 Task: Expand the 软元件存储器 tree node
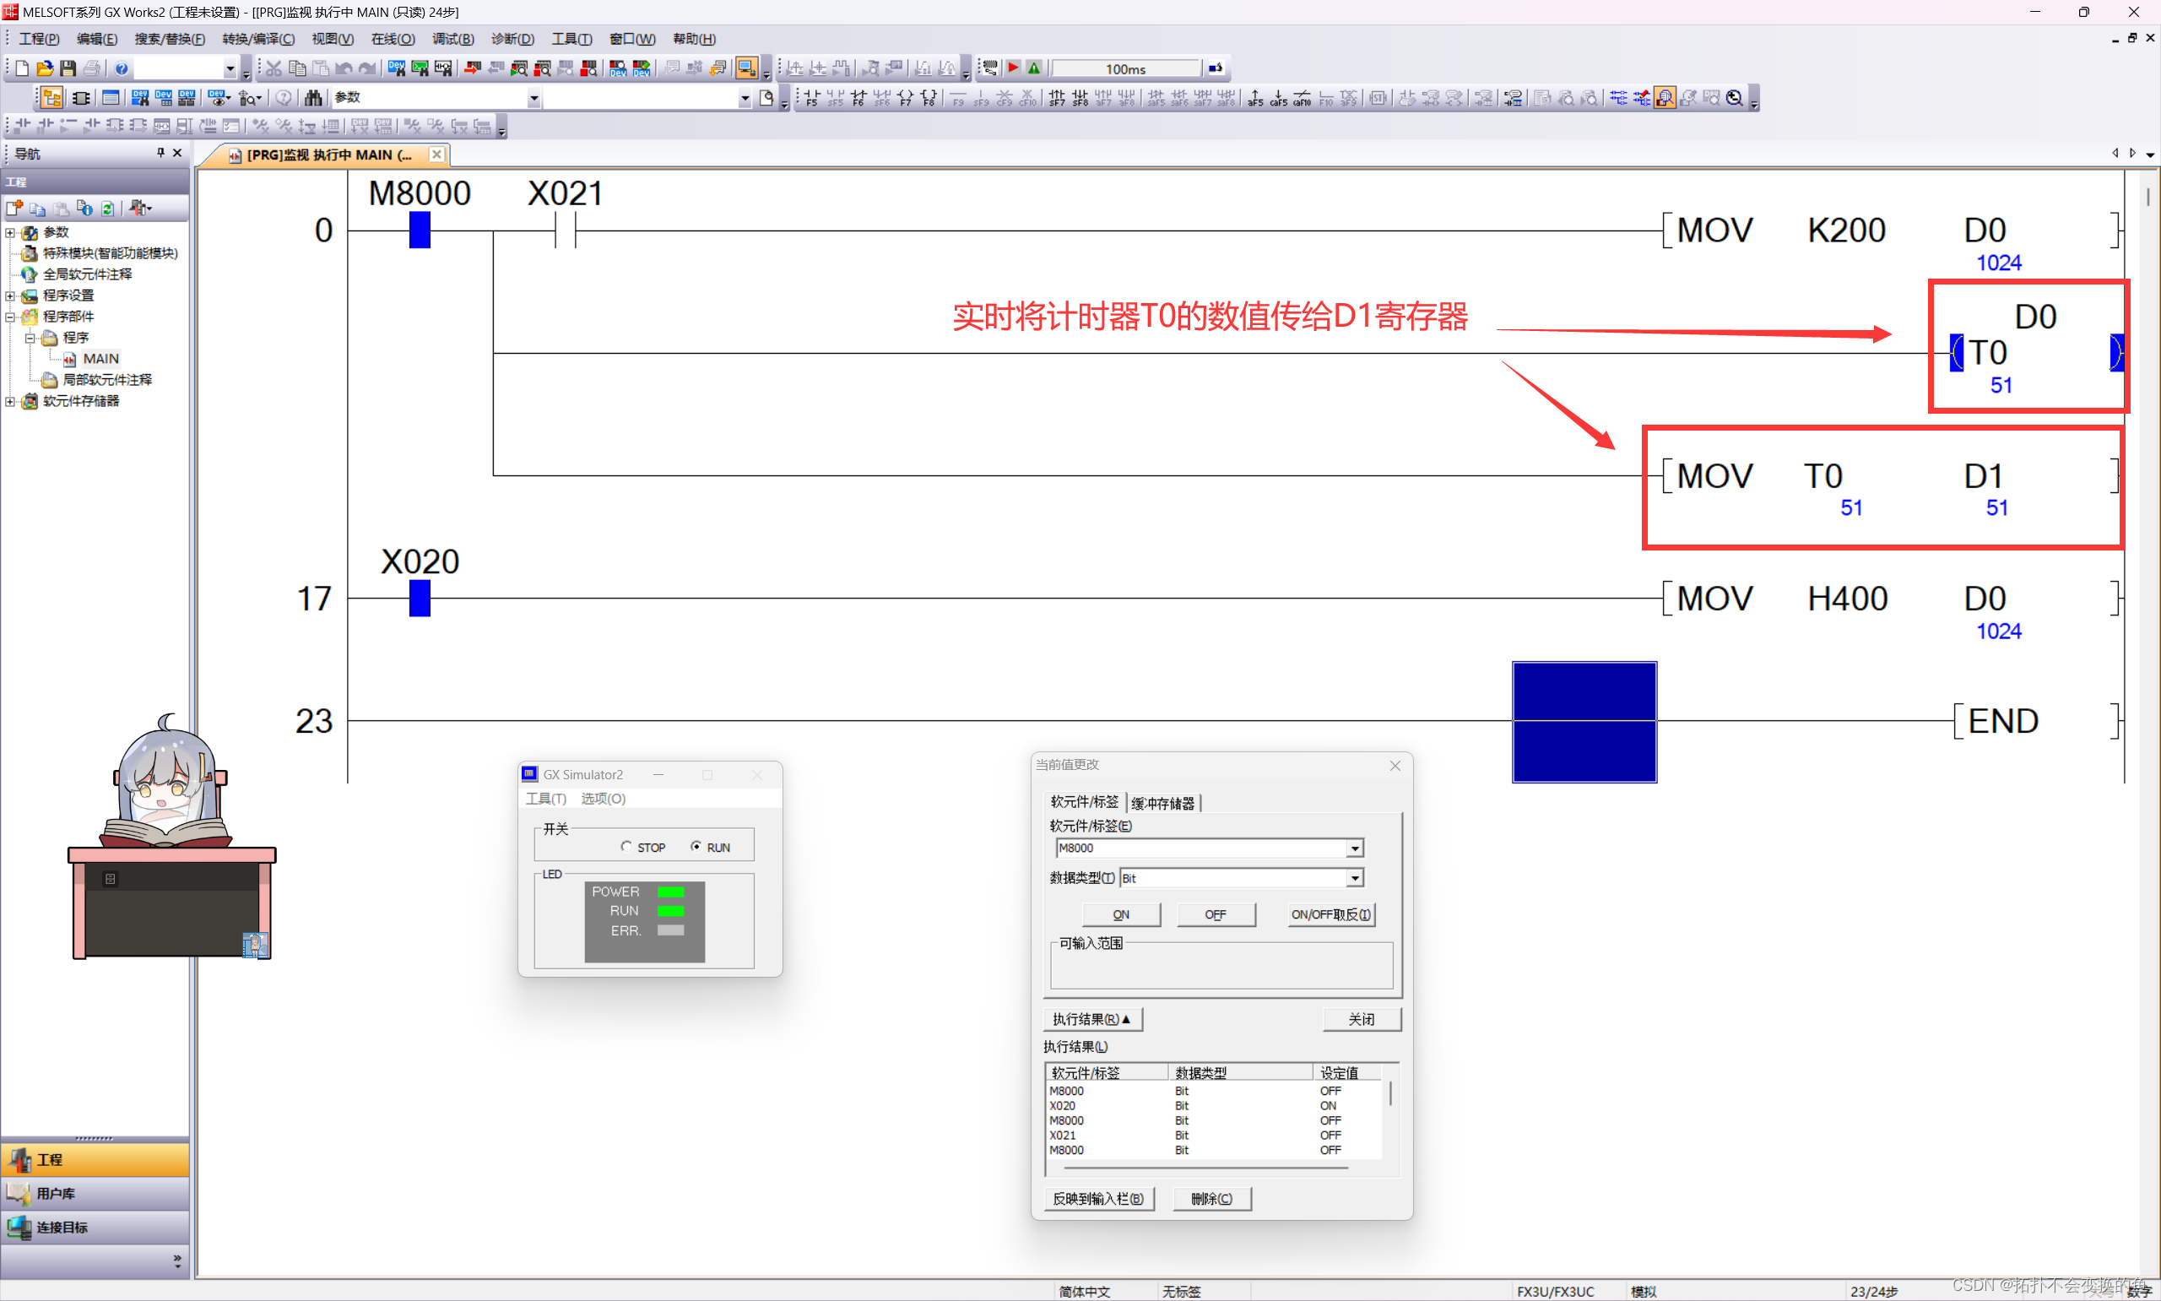pyautogui.click(x=10, y=401)
